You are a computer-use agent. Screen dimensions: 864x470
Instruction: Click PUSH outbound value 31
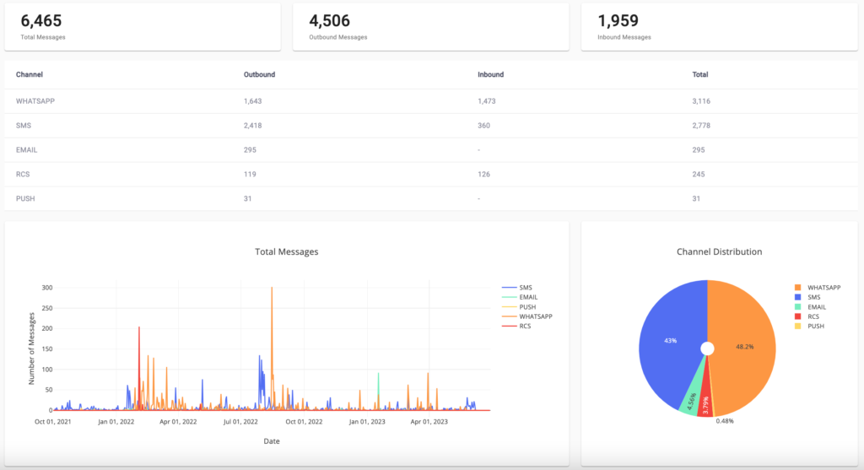pos(247,198)
